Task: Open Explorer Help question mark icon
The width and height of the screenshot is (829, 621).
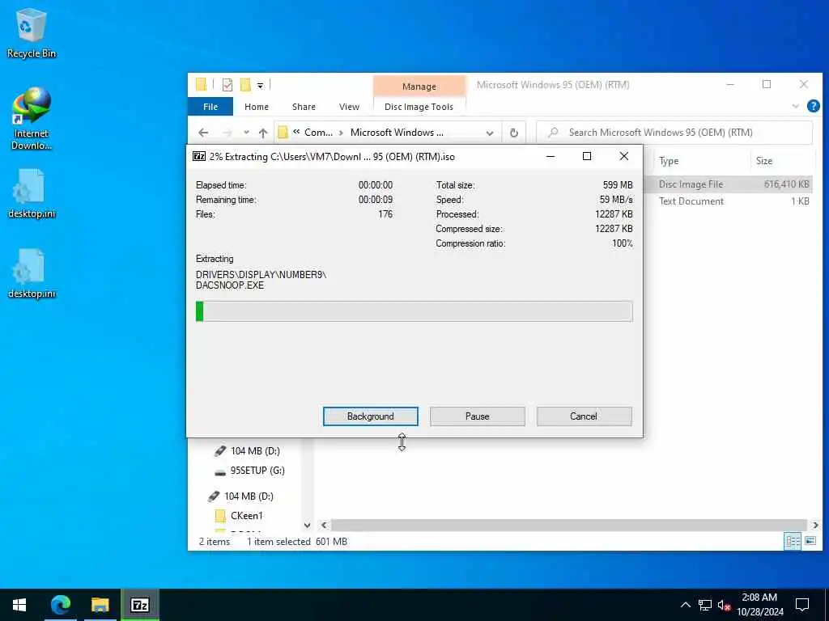Action: click(x=813, y=106)
